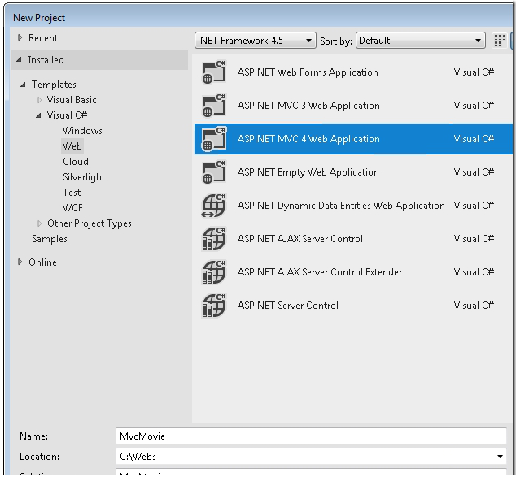Screen dimensions: 516x494
Task: Collapse the Visual C# node
Action: click(38, 115)
